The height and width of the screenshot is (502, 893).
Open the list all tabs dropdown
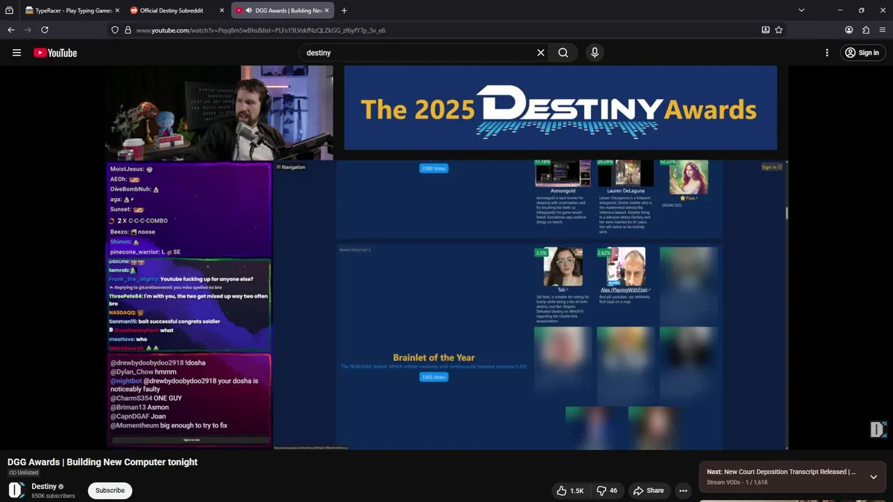pos(801,10)
